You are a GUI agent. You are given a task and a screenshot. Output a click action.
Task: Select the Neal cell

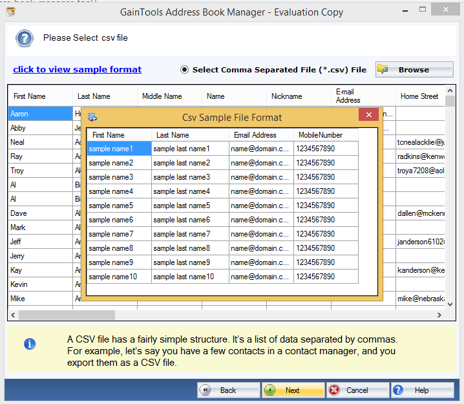40,142
